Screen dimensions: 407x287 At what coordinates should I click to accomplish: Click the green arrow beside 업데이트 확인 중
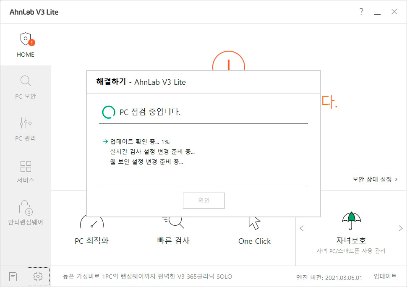point(105,141)
